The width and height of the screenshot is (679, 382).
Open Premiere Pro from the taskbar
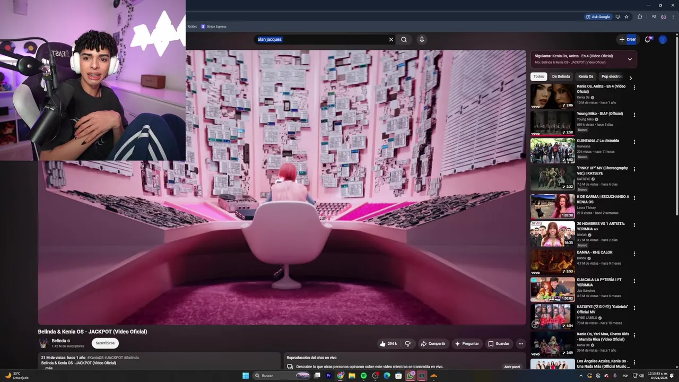pyautogui.click(x=328, y=376)
